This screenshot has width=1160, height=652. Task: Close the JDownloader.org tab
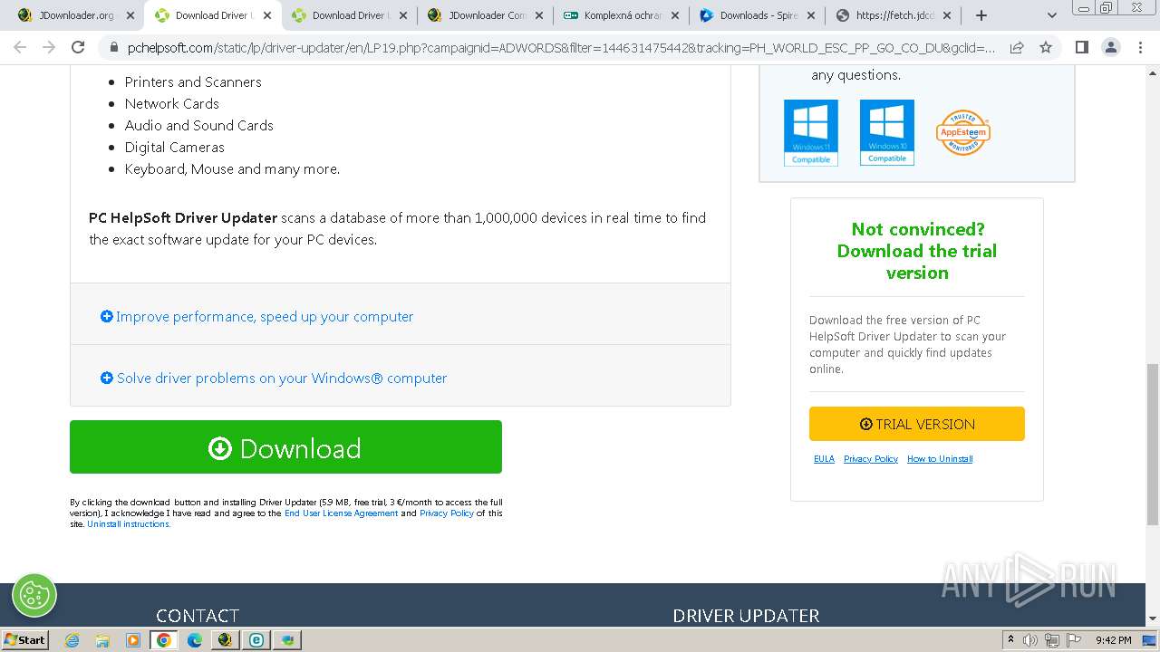(130, 15)
